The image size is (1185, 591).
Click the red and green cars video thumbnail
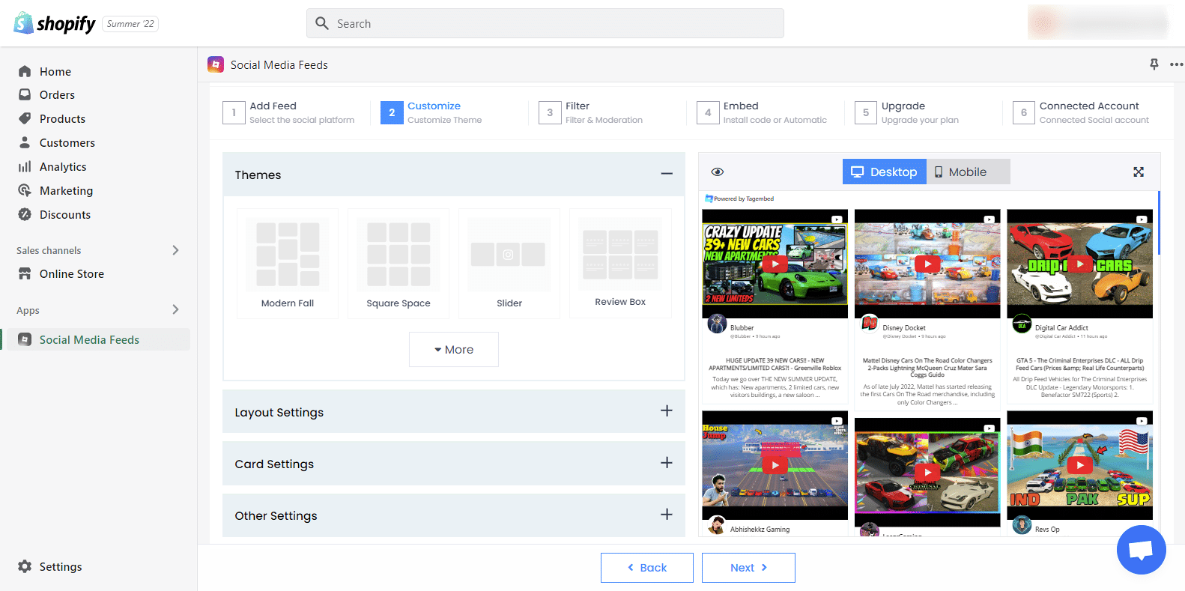coord(927,472)
